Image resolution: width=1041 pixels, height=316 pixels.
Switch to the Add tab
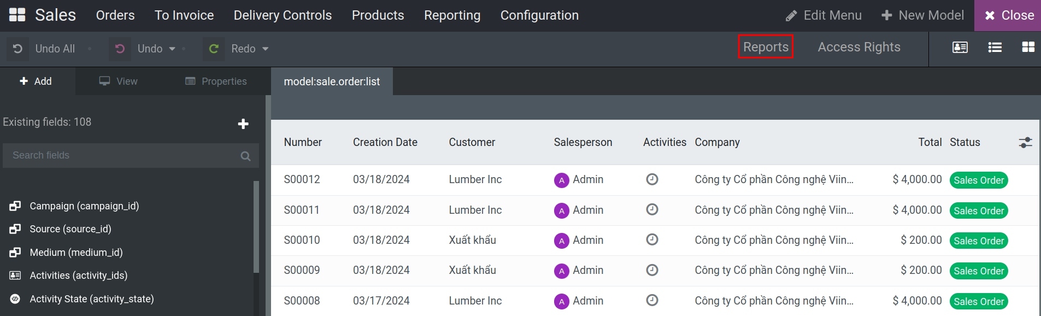pos(36,81)
